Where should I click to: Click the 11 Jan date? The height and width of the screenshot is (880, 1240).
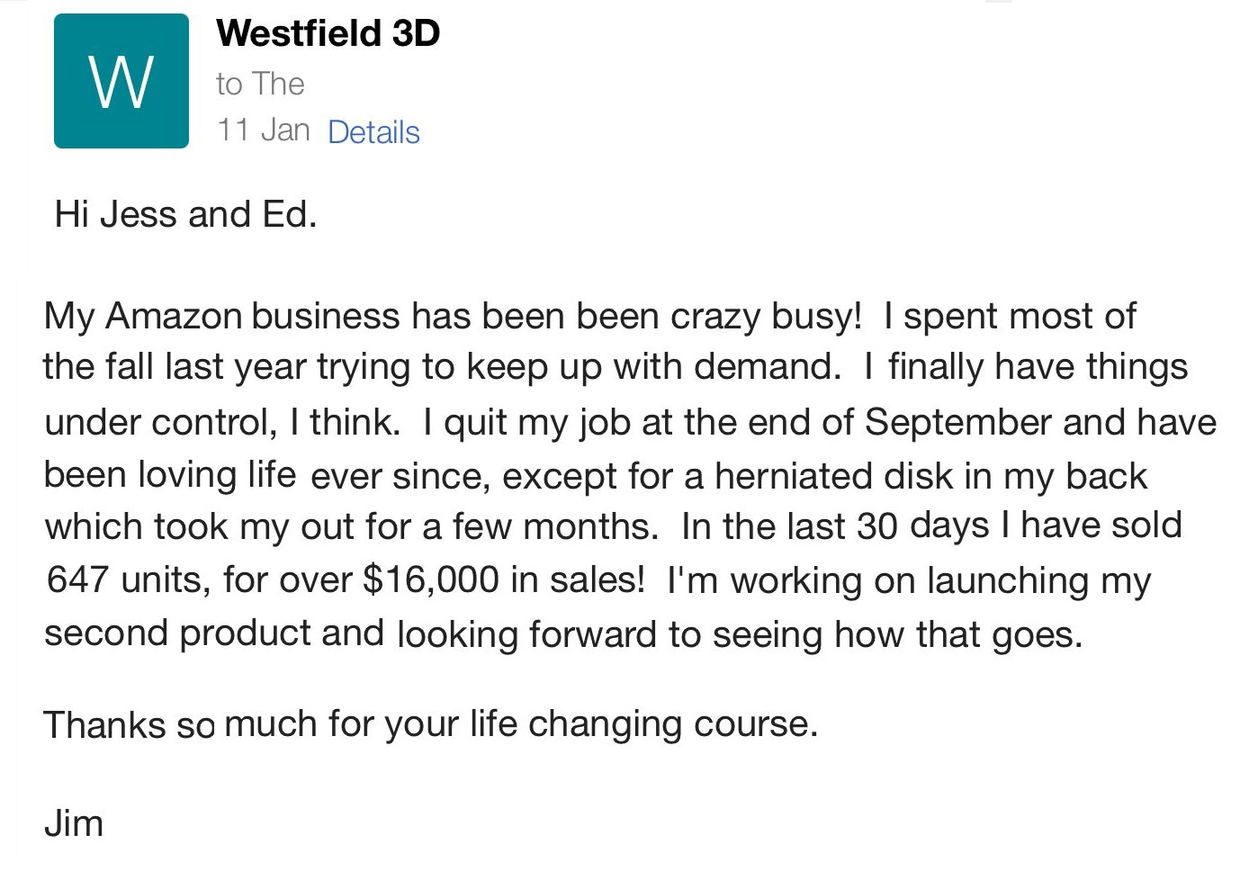(263, 130)
